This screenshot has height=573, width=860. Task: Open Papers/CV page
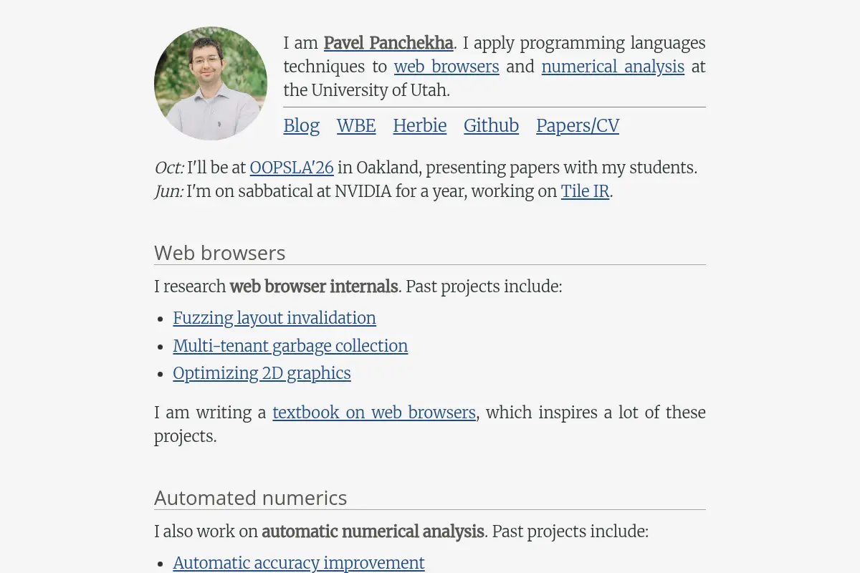pos(578,125)
